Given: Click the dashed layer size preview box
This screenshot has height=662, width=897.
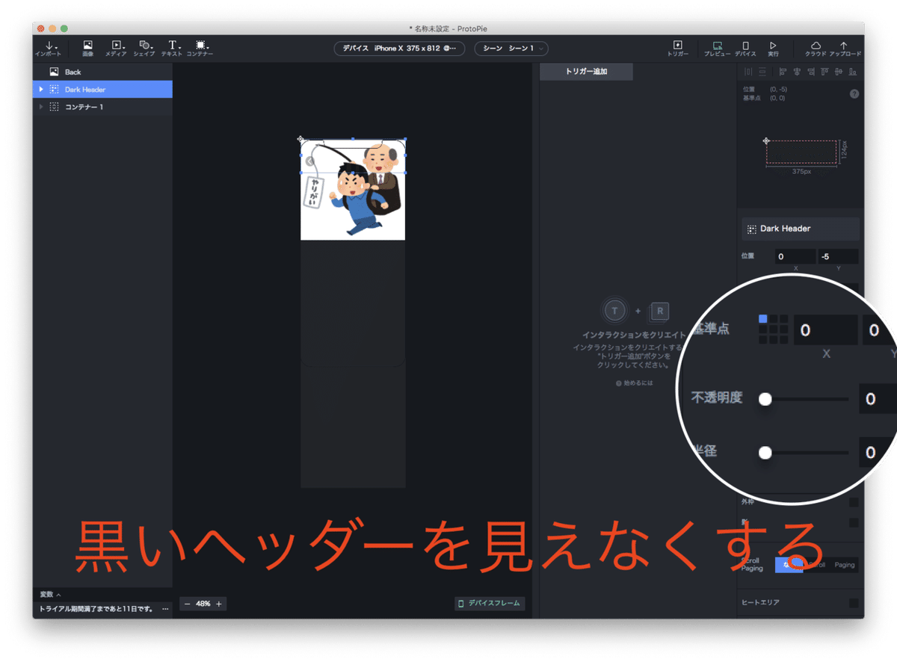Looking at the screenshot, I should (x=801, y=152).
